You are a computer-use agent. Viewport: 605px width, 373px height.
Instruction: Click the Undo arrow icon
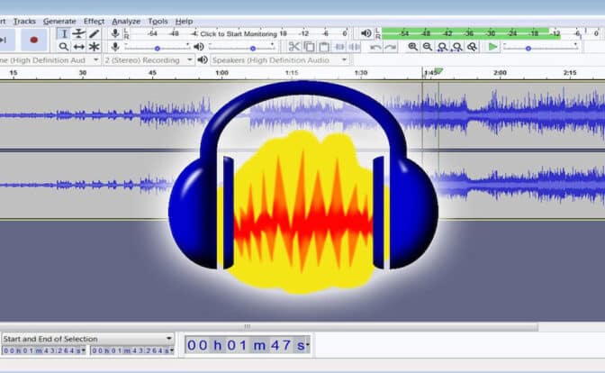click(375, 47)
